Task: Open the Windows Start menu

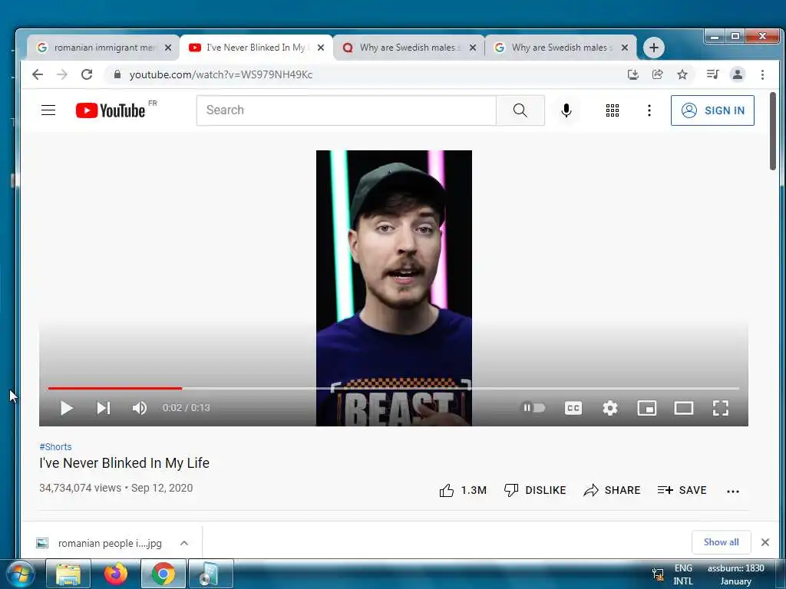Action: pos(19,574)
